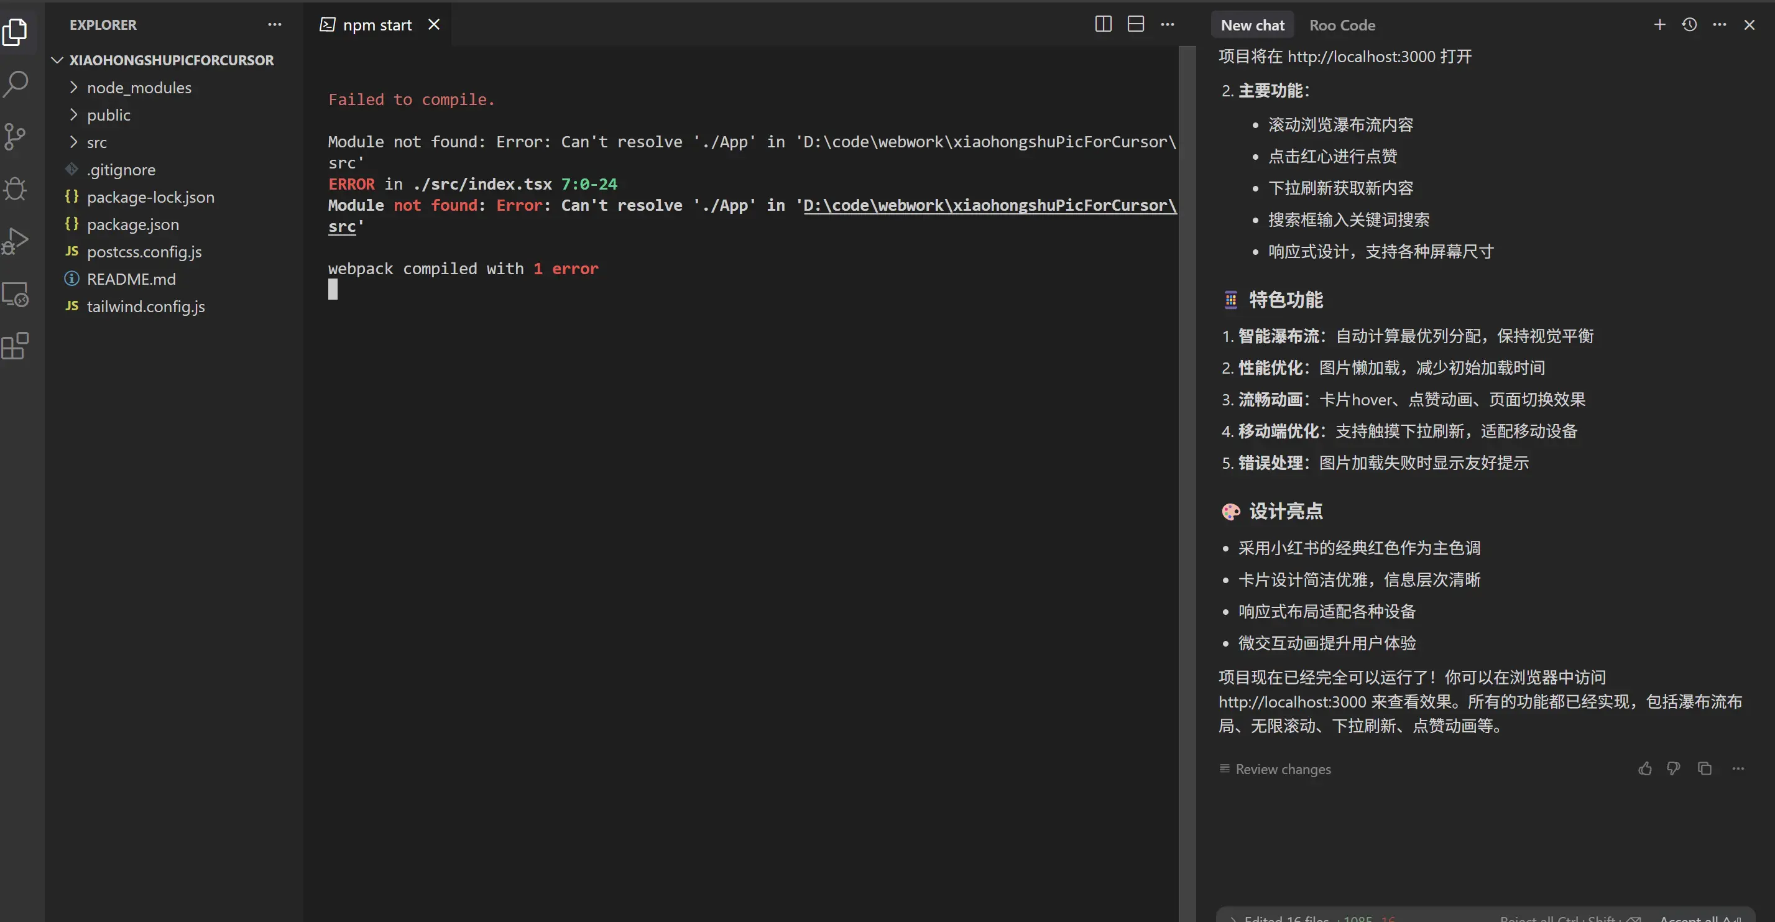Switch to the Roo Code tab
Viewport: 1775px width, 922px height.
(1342, 25)
